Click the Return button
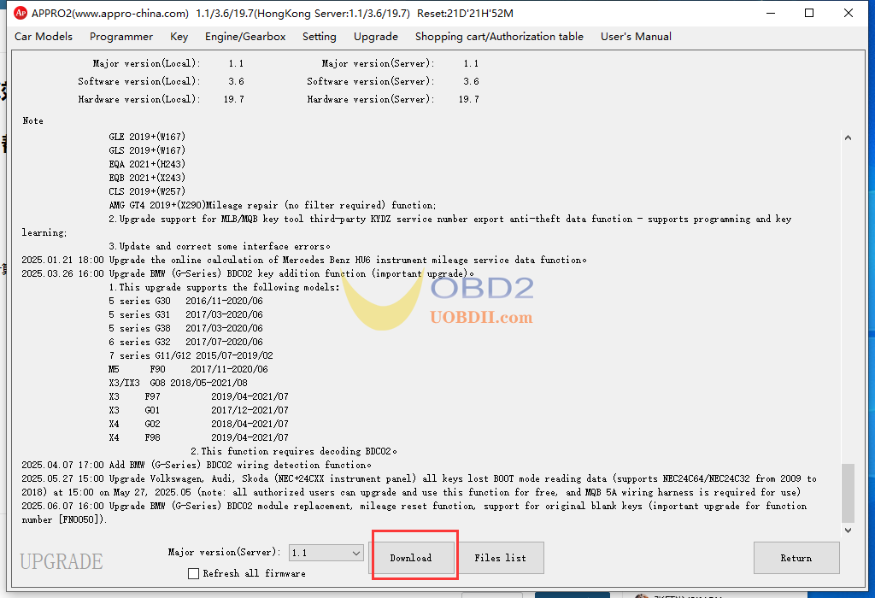The width and height of the screenshot is (875, 598). [x=796, y=558]
